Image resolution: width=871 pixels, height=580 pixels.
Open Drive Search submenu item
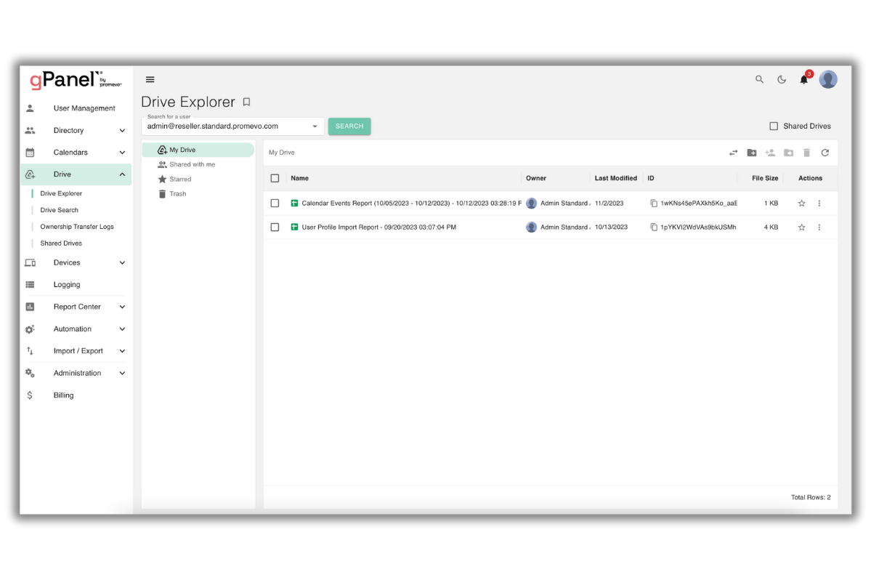point(60,210)
